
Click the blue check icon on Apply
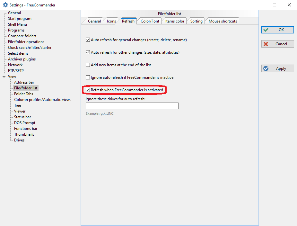pyautogui.click(x=266, y=68)
